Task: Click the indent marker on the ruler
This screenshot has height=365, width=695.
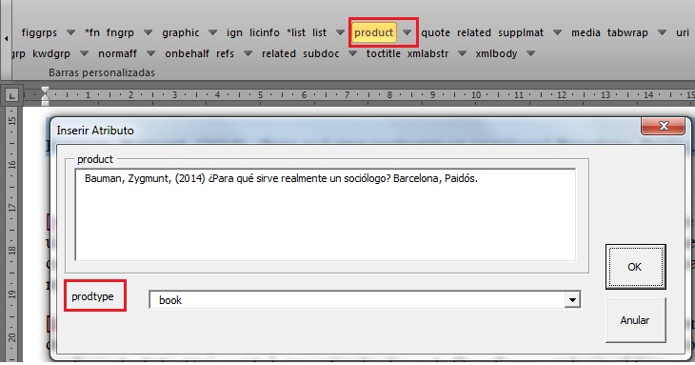Action: [45, 96]
